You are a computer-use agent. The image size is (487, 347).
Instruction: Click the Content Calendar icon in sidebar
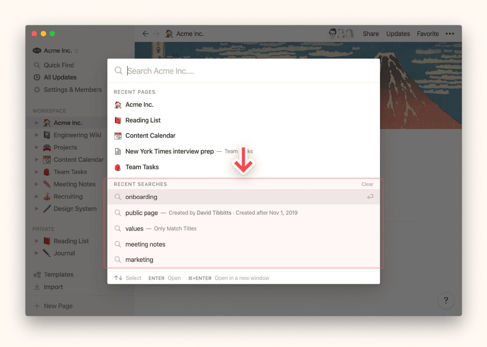point(47,159)
